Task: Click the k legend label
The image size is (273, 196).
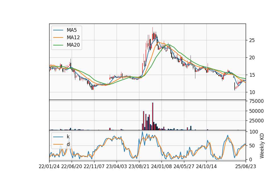Action: (68, 137)
